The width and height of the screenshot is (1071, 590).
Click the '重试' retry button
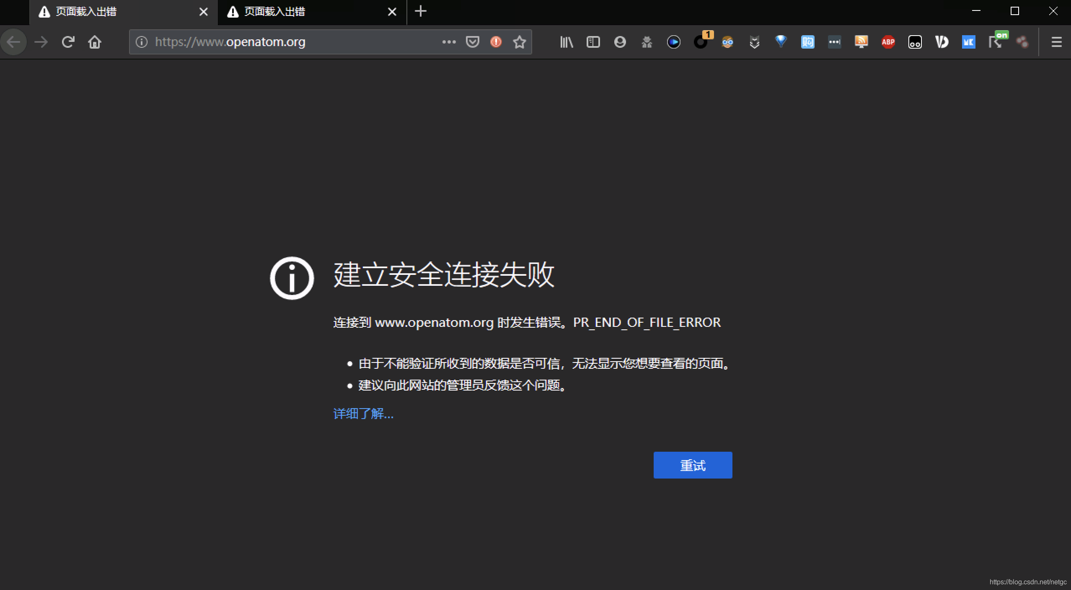click(693, 465)
